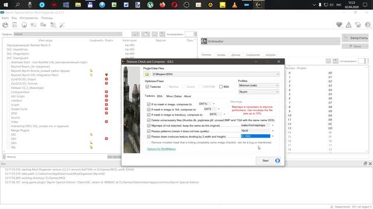Click the update globe icon at Mod Organizer top right

358,24
